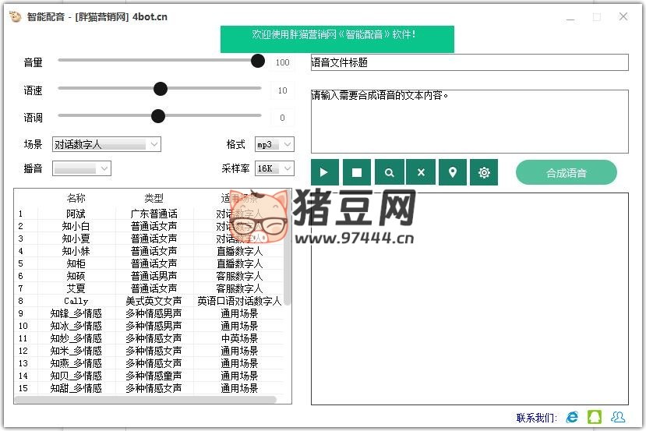This screenshot has width=646, height=431.
Task: Click the 语音文件标题 input field
Action: (x=470, y=62)
